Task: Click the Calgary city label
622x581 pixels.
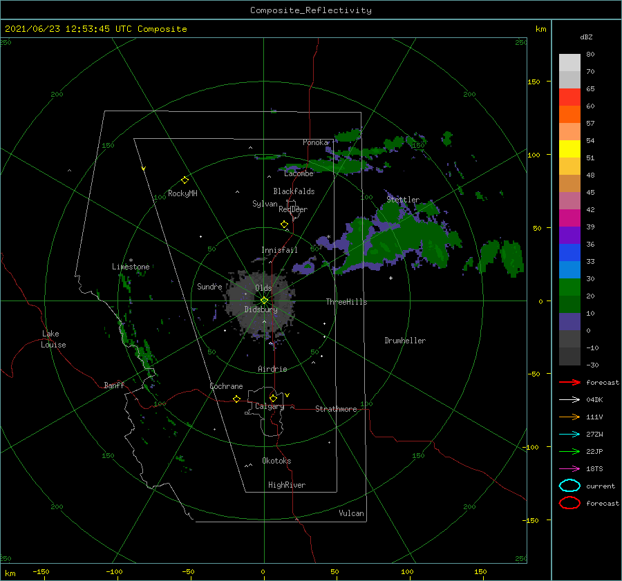Action: [270, 406]
